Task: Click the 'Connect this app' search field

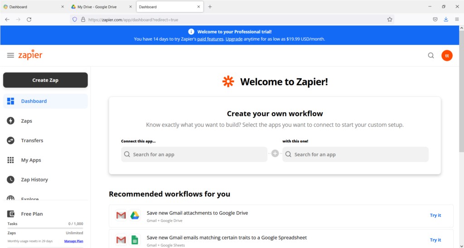Action: click(194, 154)
